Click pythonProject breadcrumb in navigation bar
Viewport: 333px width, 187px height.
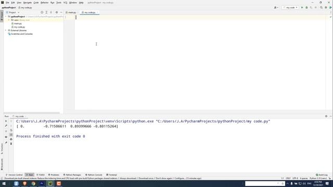[x=9, y=7]
